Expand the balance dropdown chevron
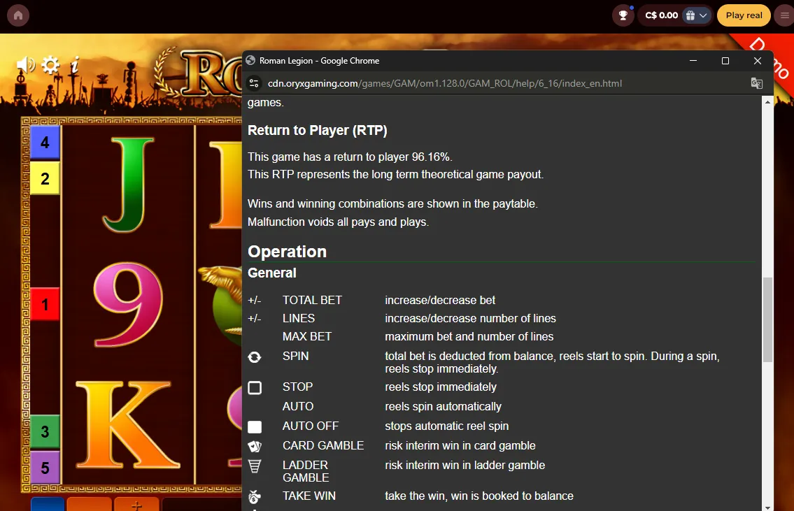Viewport: 794px width, 511px height. click(x=703, y=15)
